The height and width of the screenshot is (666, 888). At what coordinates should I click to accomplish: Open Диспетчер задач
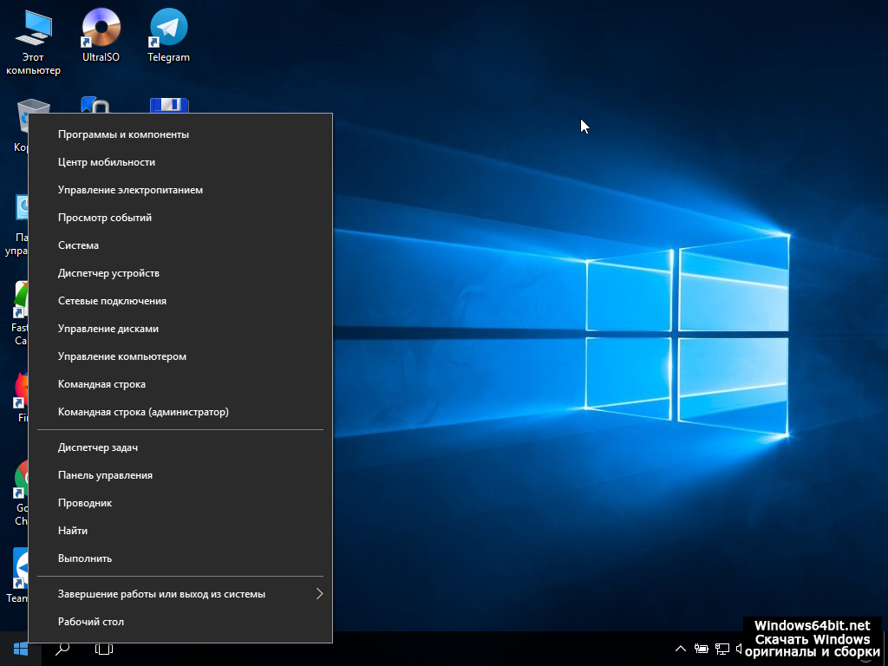(x=98, y=447)
